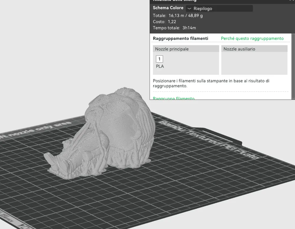Select filament 1 box under Nozzle principale
Screen dimensions: 295x229
coord(159,59)
